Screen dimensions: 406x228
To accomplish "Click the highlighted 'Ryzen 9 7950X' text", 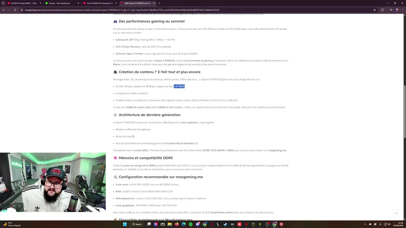I will coord(179,86).
